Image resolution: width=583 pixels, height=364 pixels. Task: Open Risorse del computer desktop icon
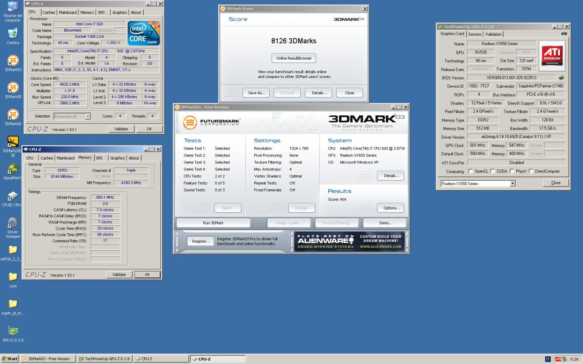pos(13,12)
